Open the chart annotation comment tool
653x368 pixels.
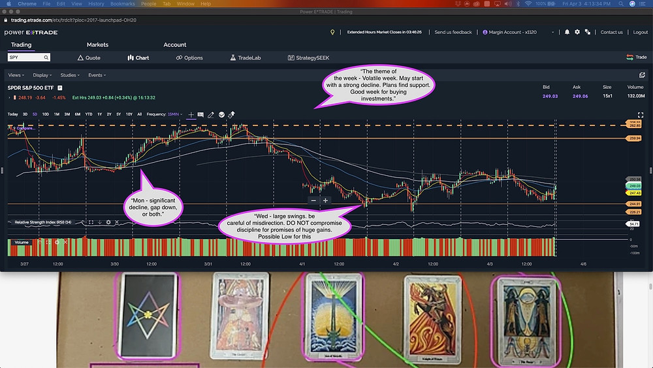click(x=200, y=114)
